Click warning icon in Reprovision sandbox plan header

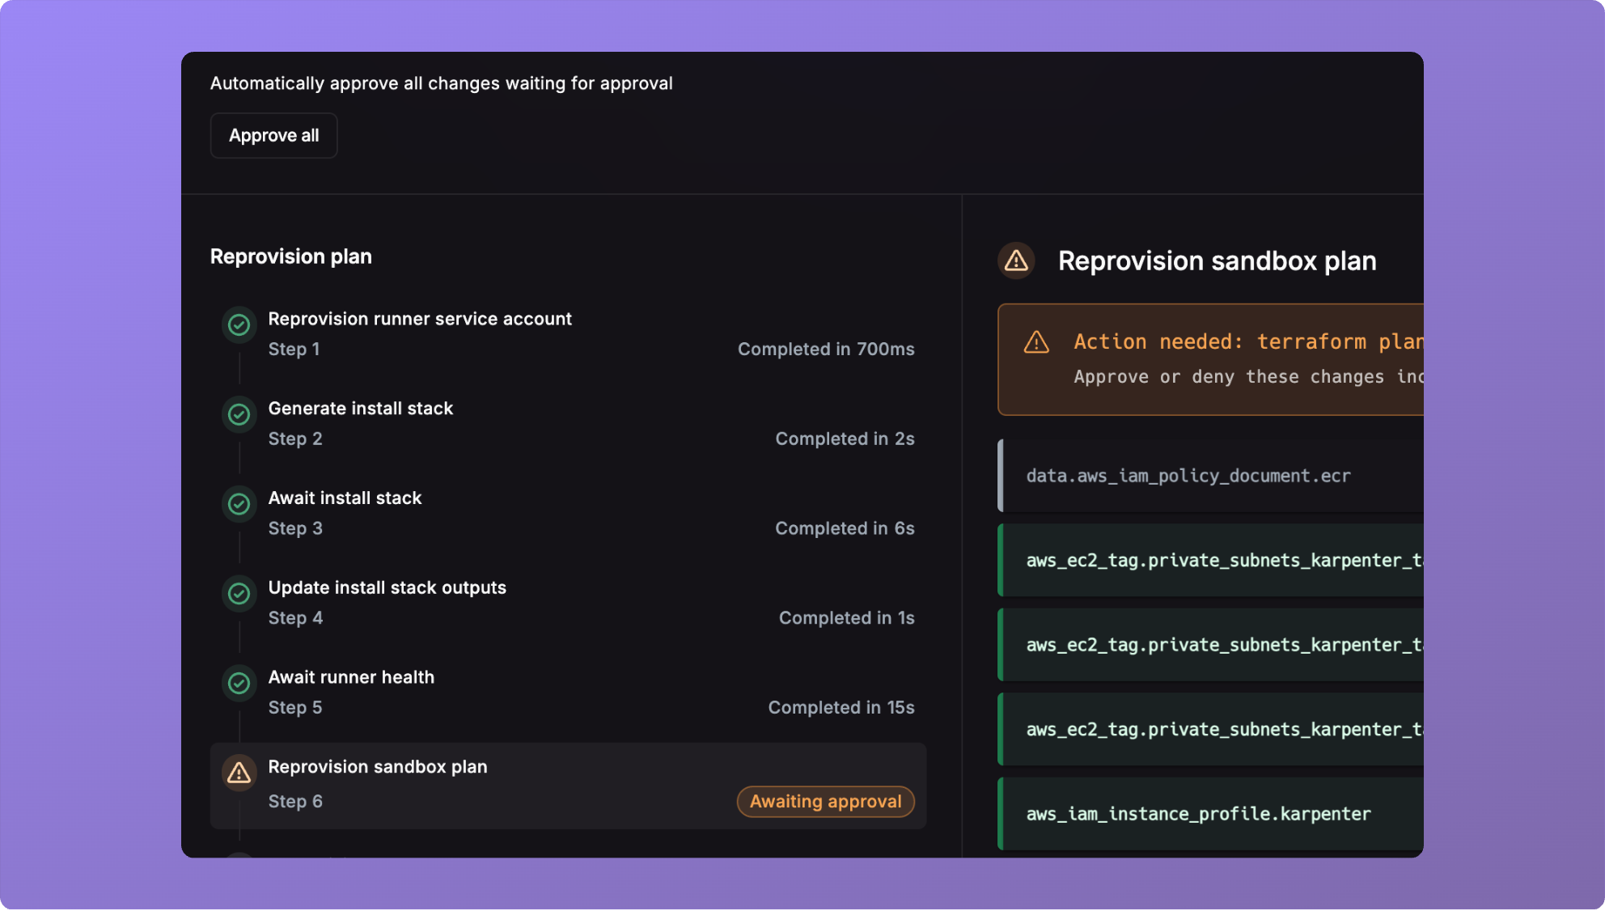pos(1016,261)
